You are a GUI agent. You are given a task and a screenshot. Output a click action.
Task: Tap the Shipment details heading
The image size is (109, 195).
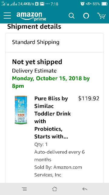pos(34,27)
